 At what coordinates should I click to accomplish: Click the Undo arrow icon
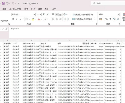click(x=7, y=4)
